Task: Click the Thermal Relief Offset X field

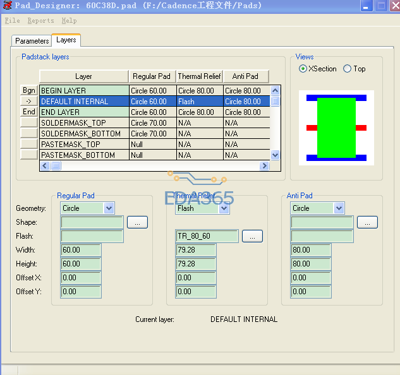Action: point(196,278)
